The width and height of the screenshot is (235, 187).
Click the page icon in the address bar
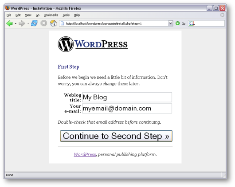pyautogui.click(x=63, y=23)
